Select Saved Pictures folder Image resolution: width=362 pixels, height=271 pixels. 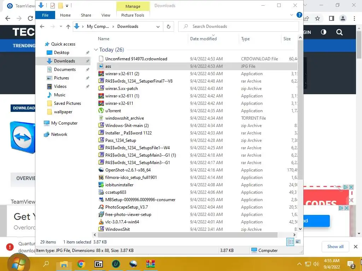click(x=68, y=103)
